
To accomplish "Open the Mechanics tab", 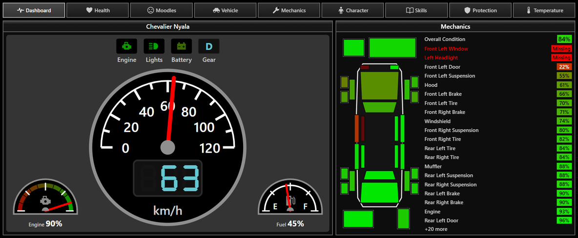I will pyautogui.click(x=289, y=10).
